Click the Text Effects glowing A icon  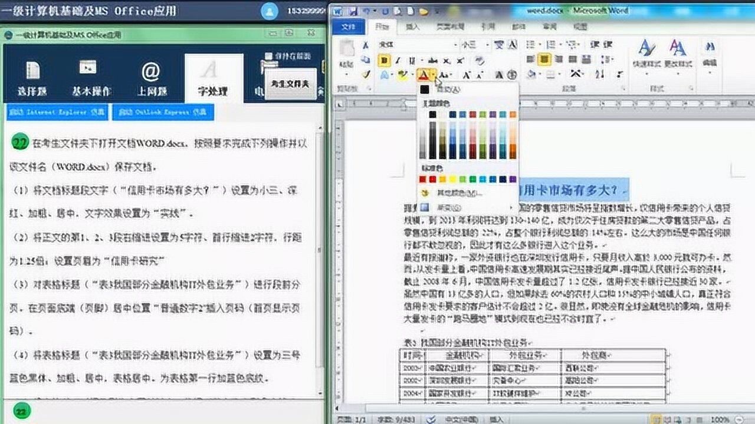coord(385,74)
